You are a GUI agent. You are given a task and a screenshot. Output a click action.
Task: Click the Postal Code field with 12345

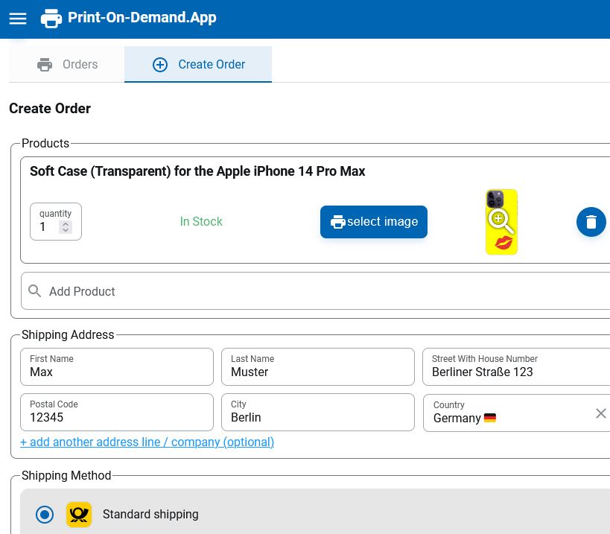[116, 413]
